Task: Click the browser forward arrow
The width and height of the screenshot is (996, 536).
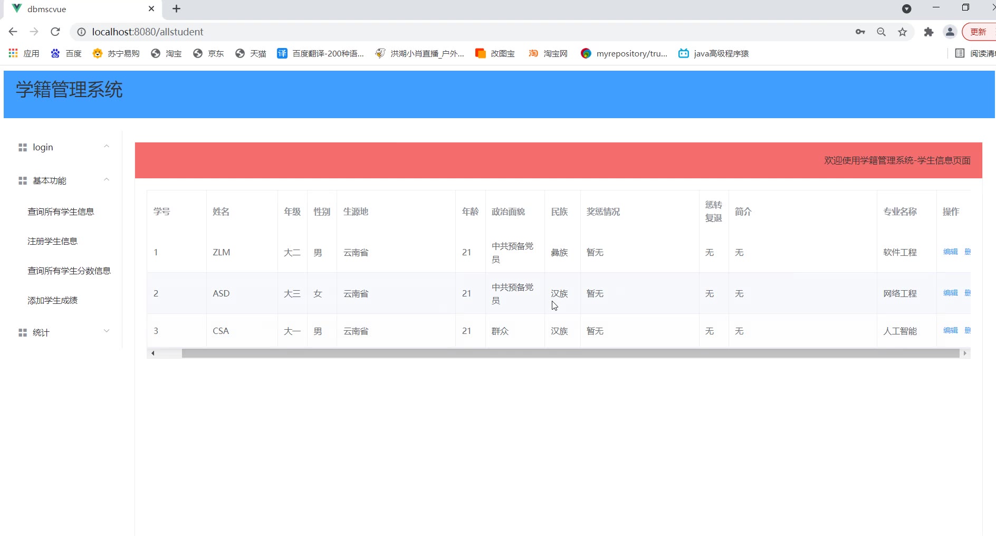Action: tap(34, 32)
